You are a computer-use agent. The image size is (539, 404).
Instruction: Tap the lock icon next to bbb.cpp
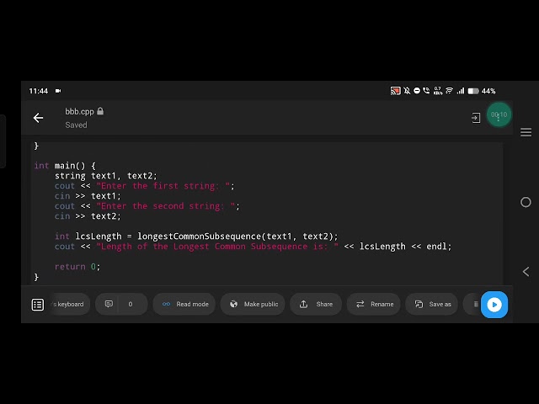(100, 111)
